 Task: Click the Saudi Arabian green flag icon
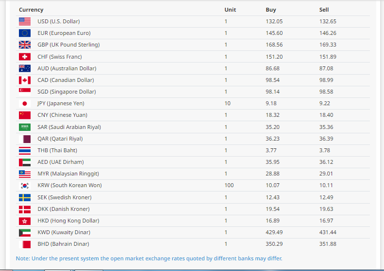click(25, 127)
